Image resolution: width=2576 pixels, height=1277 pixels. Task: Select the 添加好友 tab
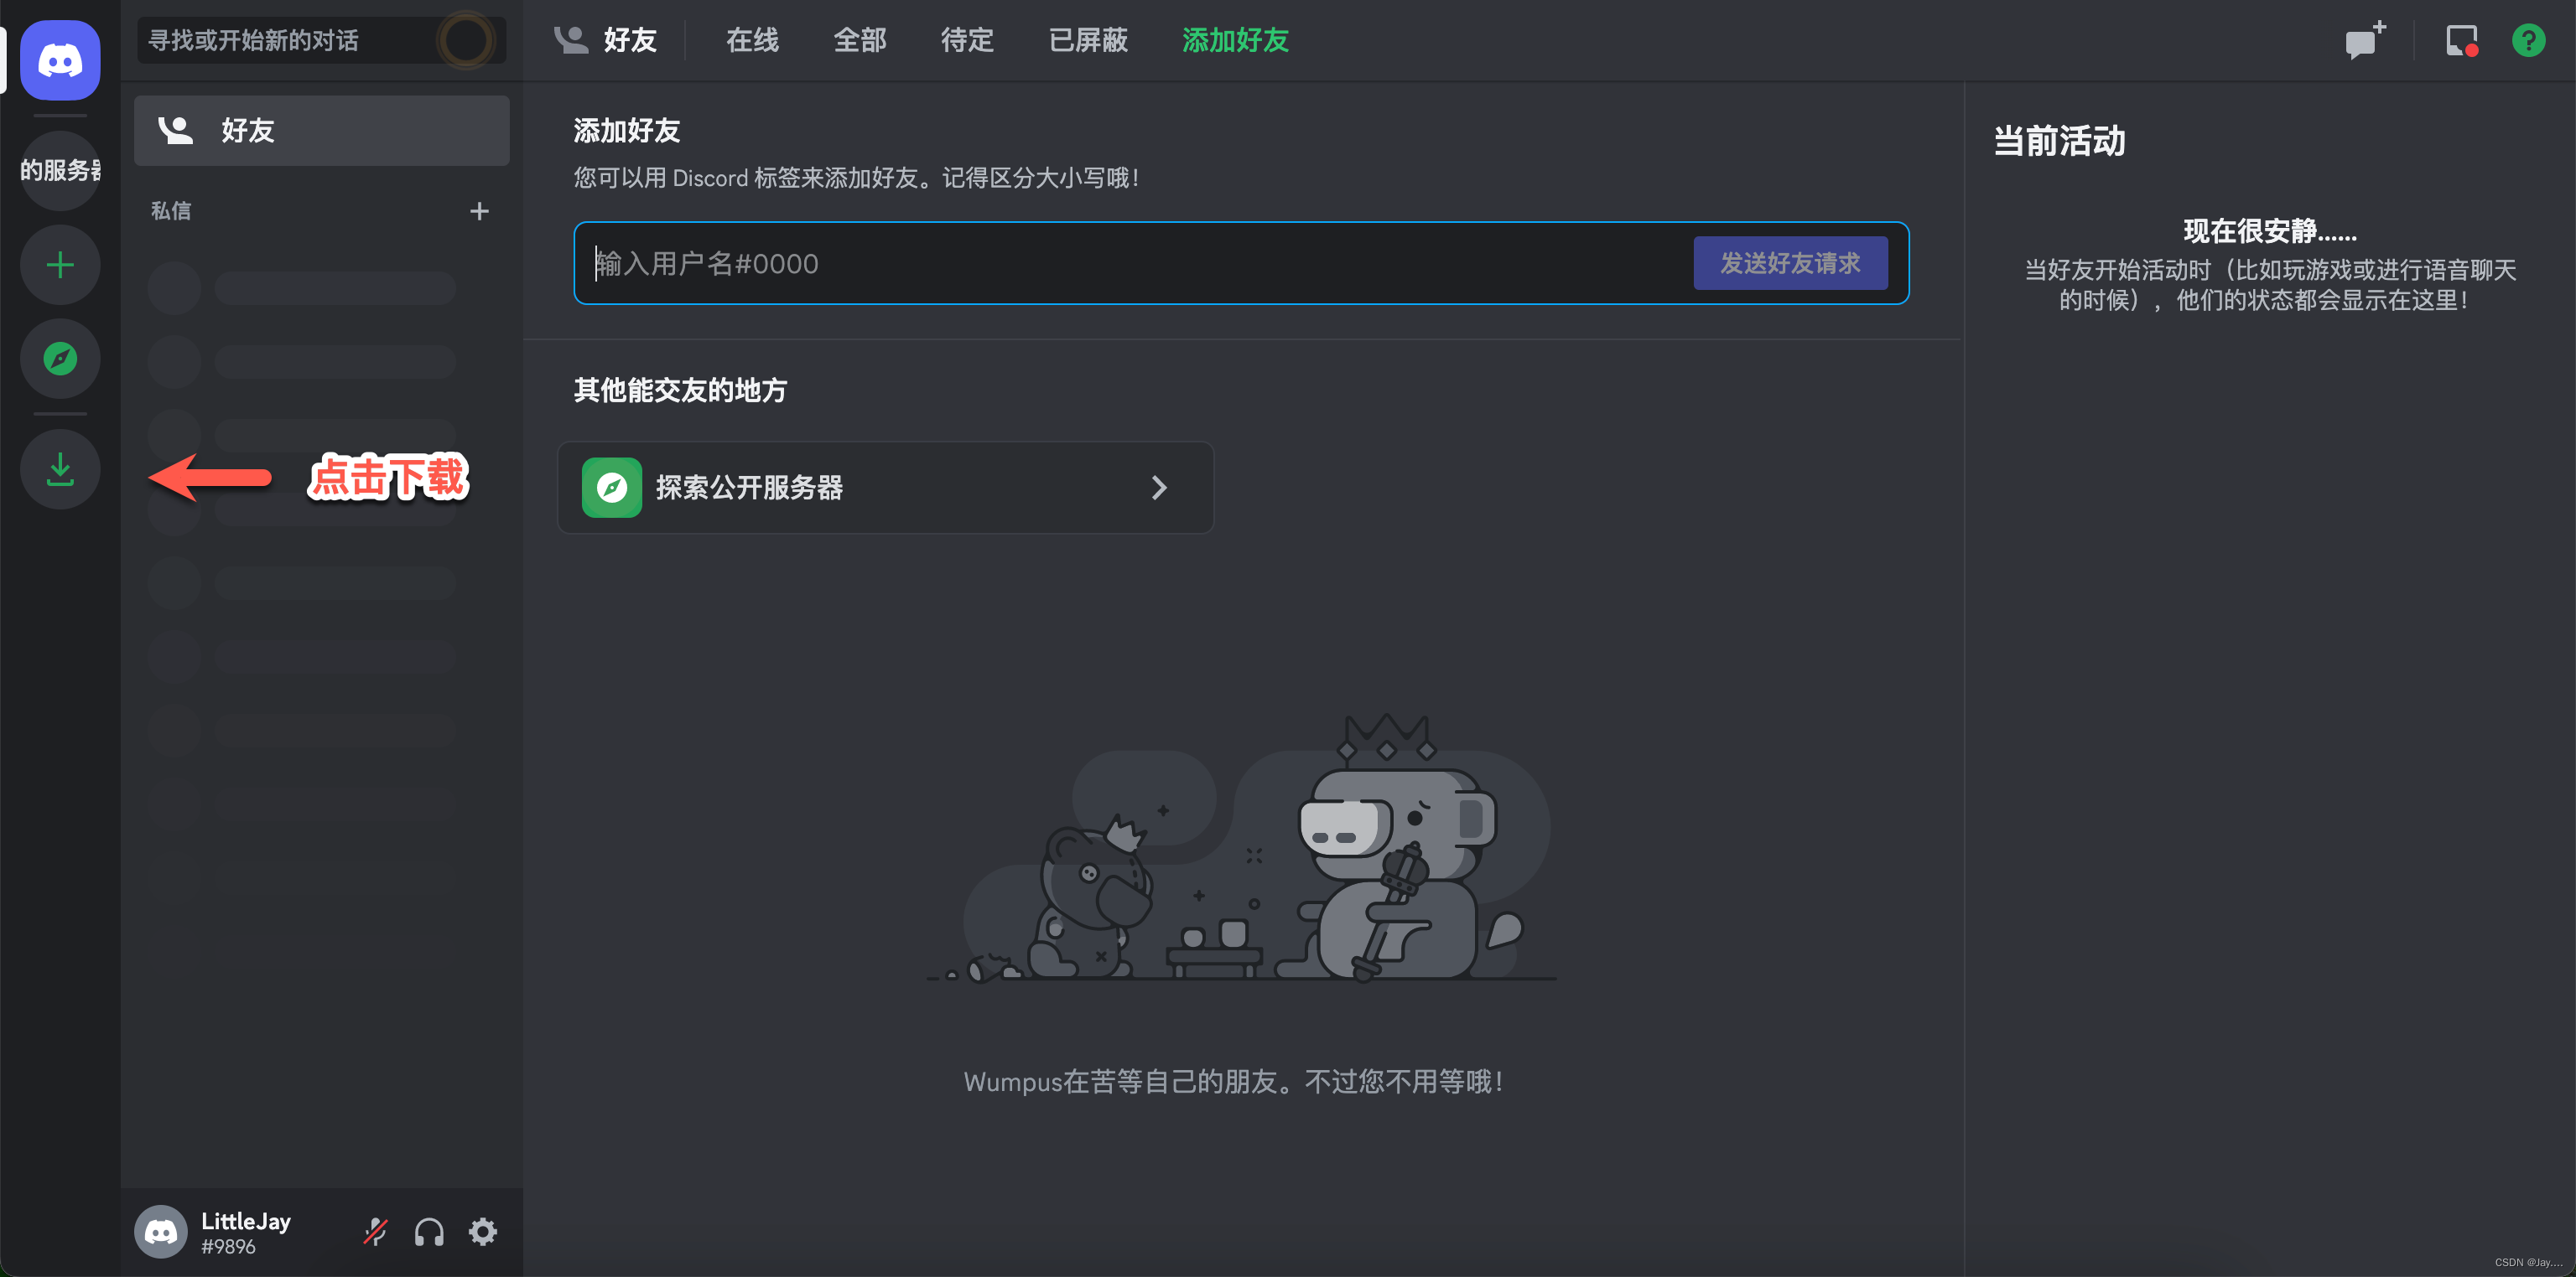1235,40
